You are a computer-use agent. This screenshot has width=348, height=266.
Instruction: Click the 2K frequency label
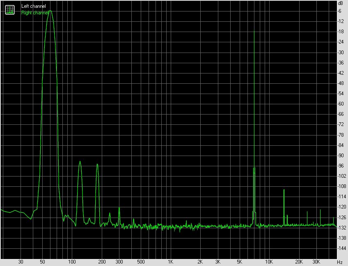(x=200, y=262)
